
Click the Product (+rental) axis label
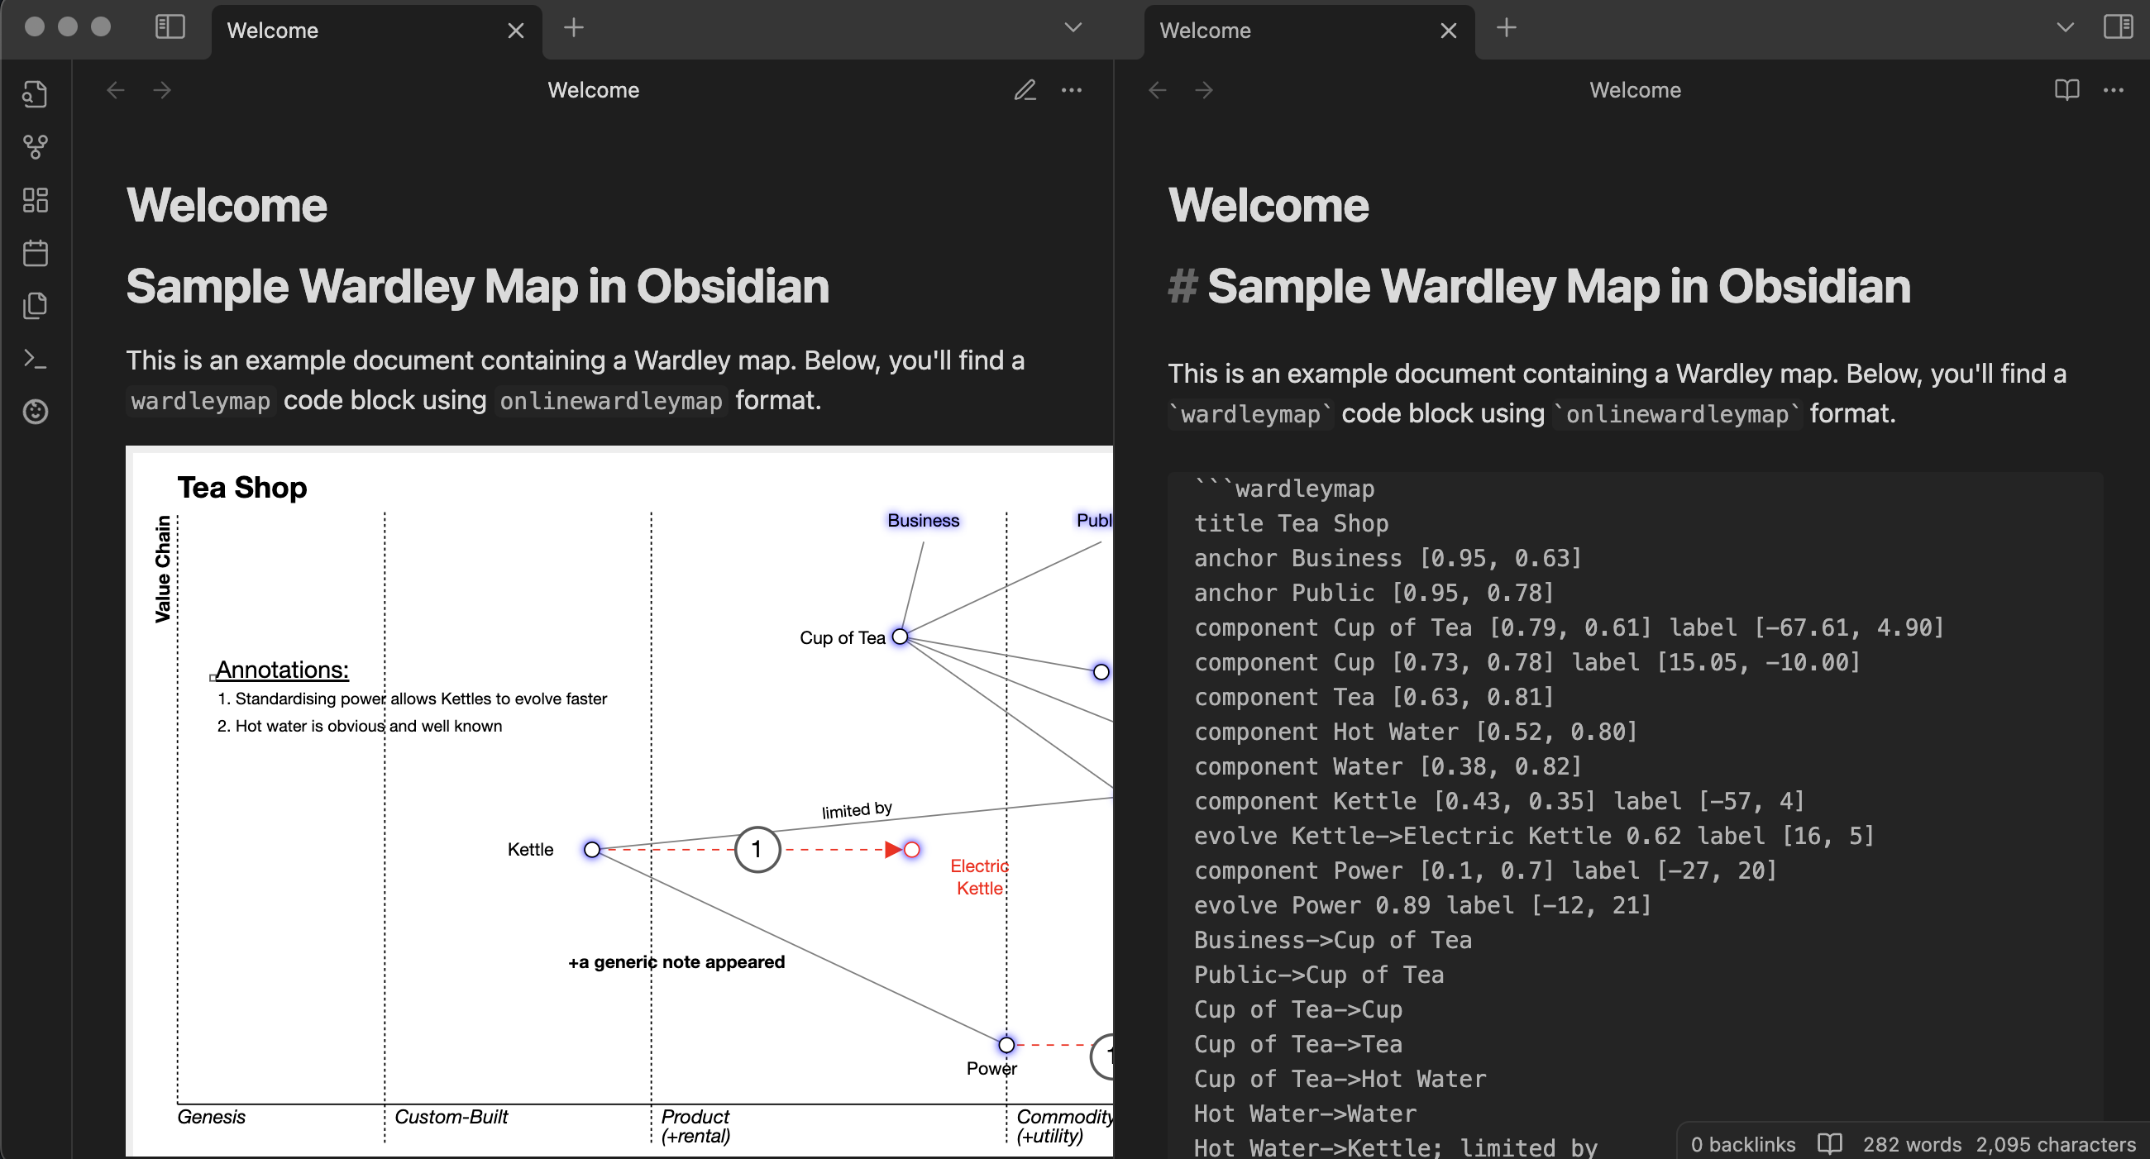[x=696, y=1126]
